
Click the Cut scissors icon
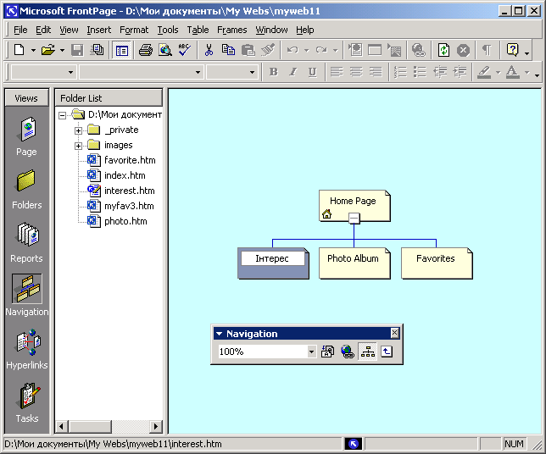coord(209,50)
